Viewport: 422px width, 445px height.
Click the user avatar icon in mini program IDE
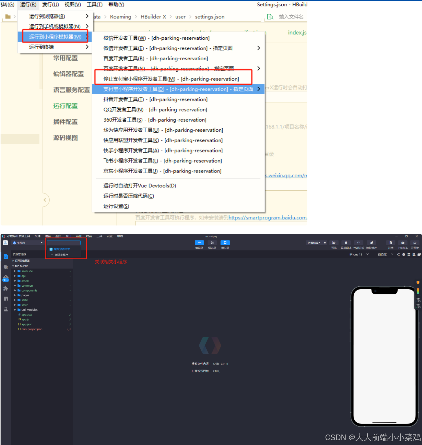point(5,243)
